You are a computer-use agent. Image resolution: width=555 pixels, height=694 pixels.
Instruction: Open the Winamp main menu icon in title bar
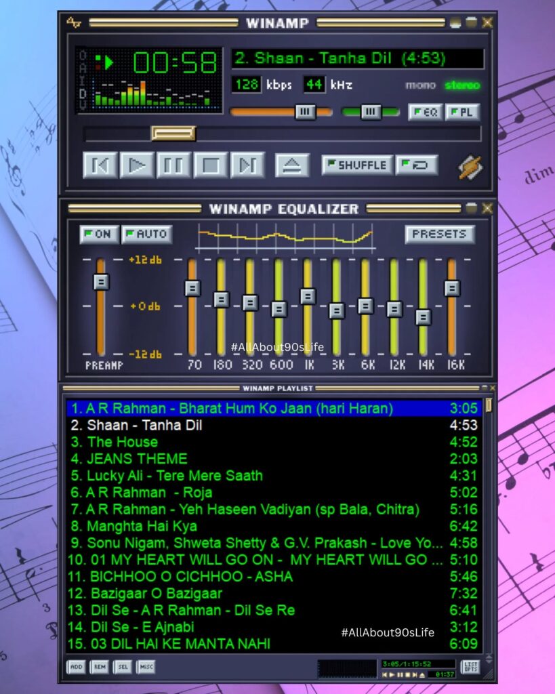click(x=73, y=22)
